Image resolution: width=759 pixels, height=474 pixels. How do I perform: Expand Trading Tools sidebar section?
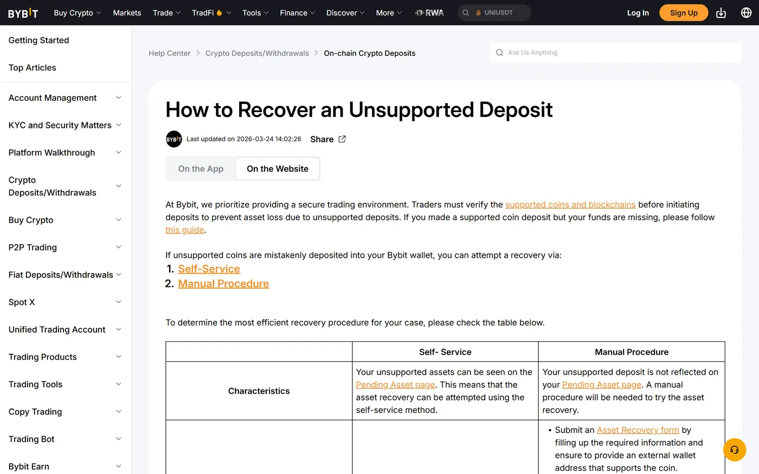(x=65, y=384)
